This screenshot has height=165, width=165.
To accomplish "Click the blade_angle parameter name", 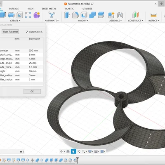I will coord(6,63).
